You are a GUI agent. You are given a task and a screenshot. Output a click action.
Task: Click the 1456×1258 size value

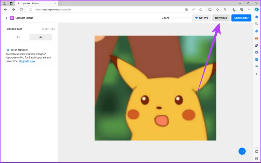click(48, 29)
